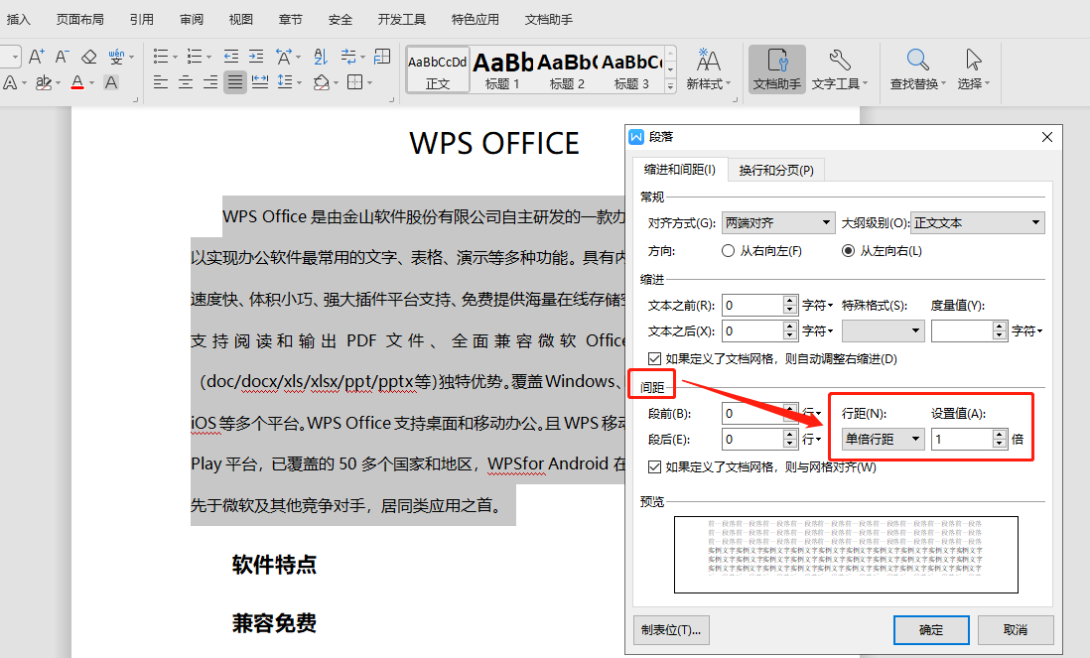Switch to the 审阅 tab
The width and height of the screenshot is (1090, 658).
click(192, 20)
